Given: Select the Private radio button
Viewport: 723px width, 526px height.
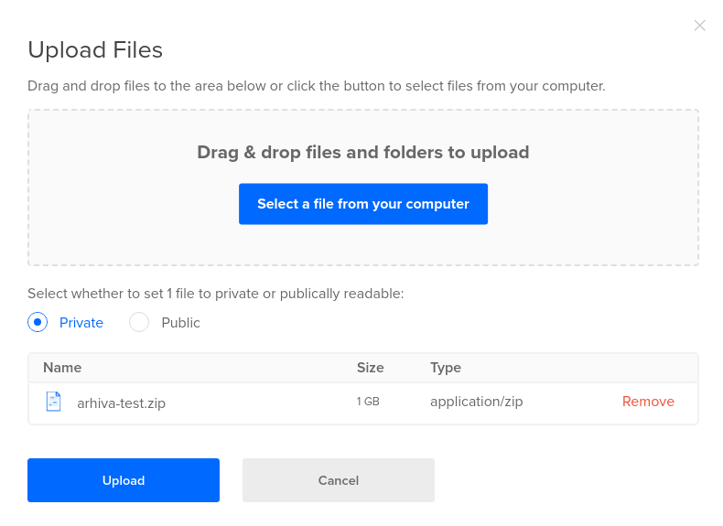Looking at the screenshot, I should click(38, 322).
